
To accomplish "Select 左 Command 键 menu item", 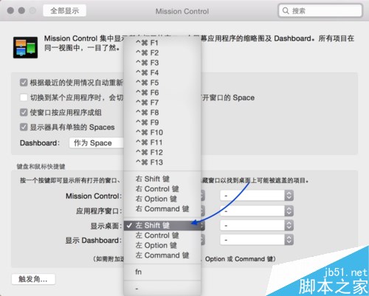I will click(x=162, y=255).
